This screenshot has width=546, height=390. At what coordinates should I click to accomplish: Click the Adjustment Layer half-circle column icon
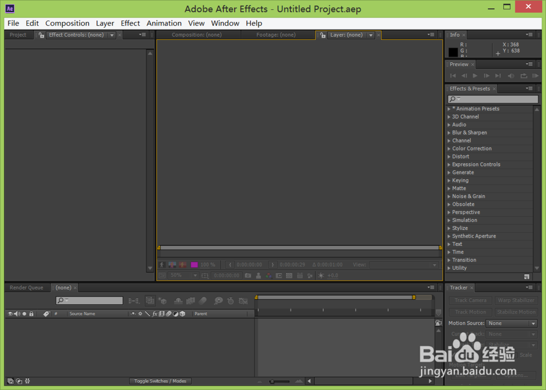175,314
